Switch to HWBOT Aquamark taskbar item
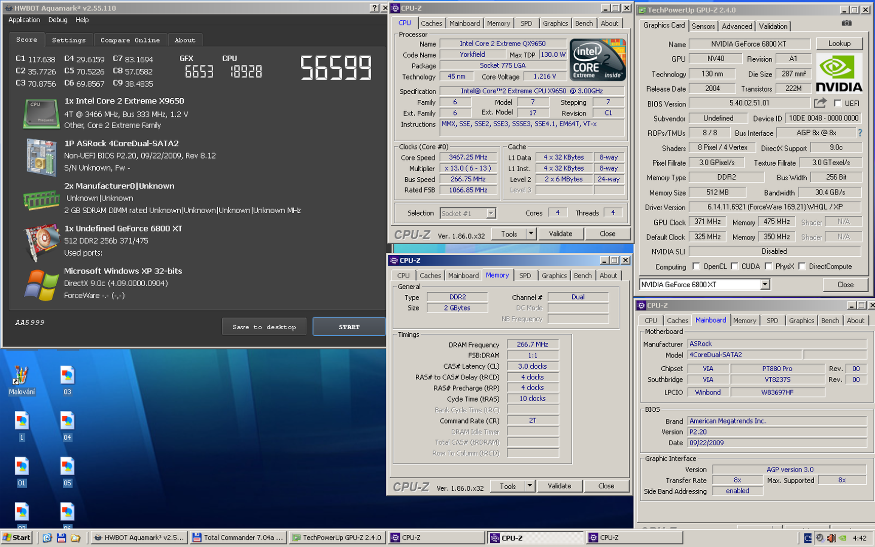This screenshot has width=875, height=547. (x=140, y=537)
